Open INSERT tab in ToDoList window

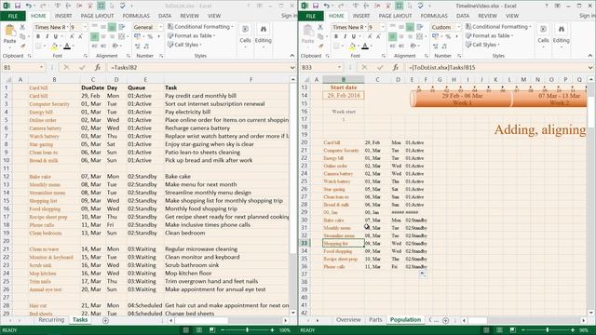pos(63,16)
